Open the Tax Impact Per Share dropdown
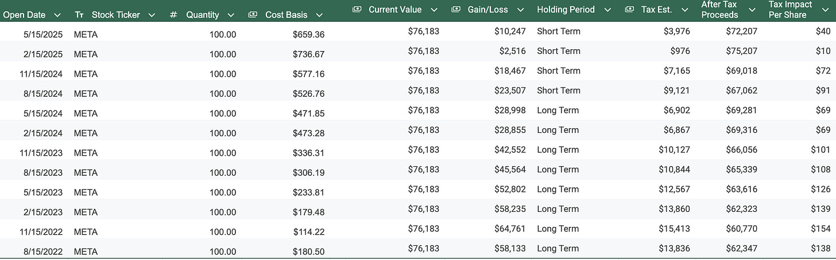The image size is (836, 260). pos(825,10)
